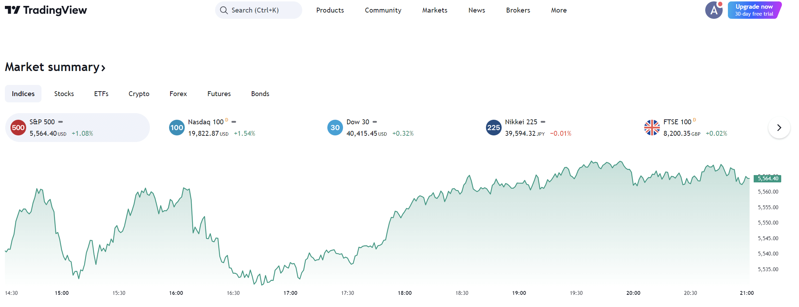This screenshot has width=799, height=307.
Task: Open the News menu
Action: click(x=477, y=10)
